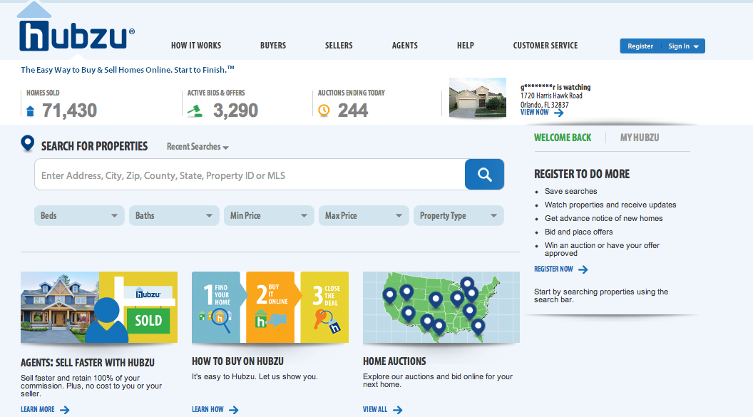Screen dimensions: 753x417
Task: Open the Sign In dropdown
Action: coord(682,46)
